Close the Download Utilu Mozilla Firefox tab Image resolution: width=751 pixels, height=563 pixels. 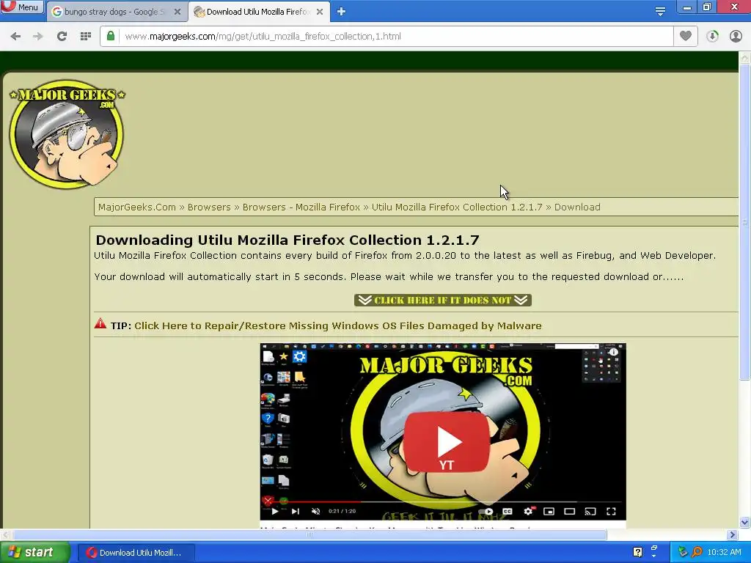[320, 12]
